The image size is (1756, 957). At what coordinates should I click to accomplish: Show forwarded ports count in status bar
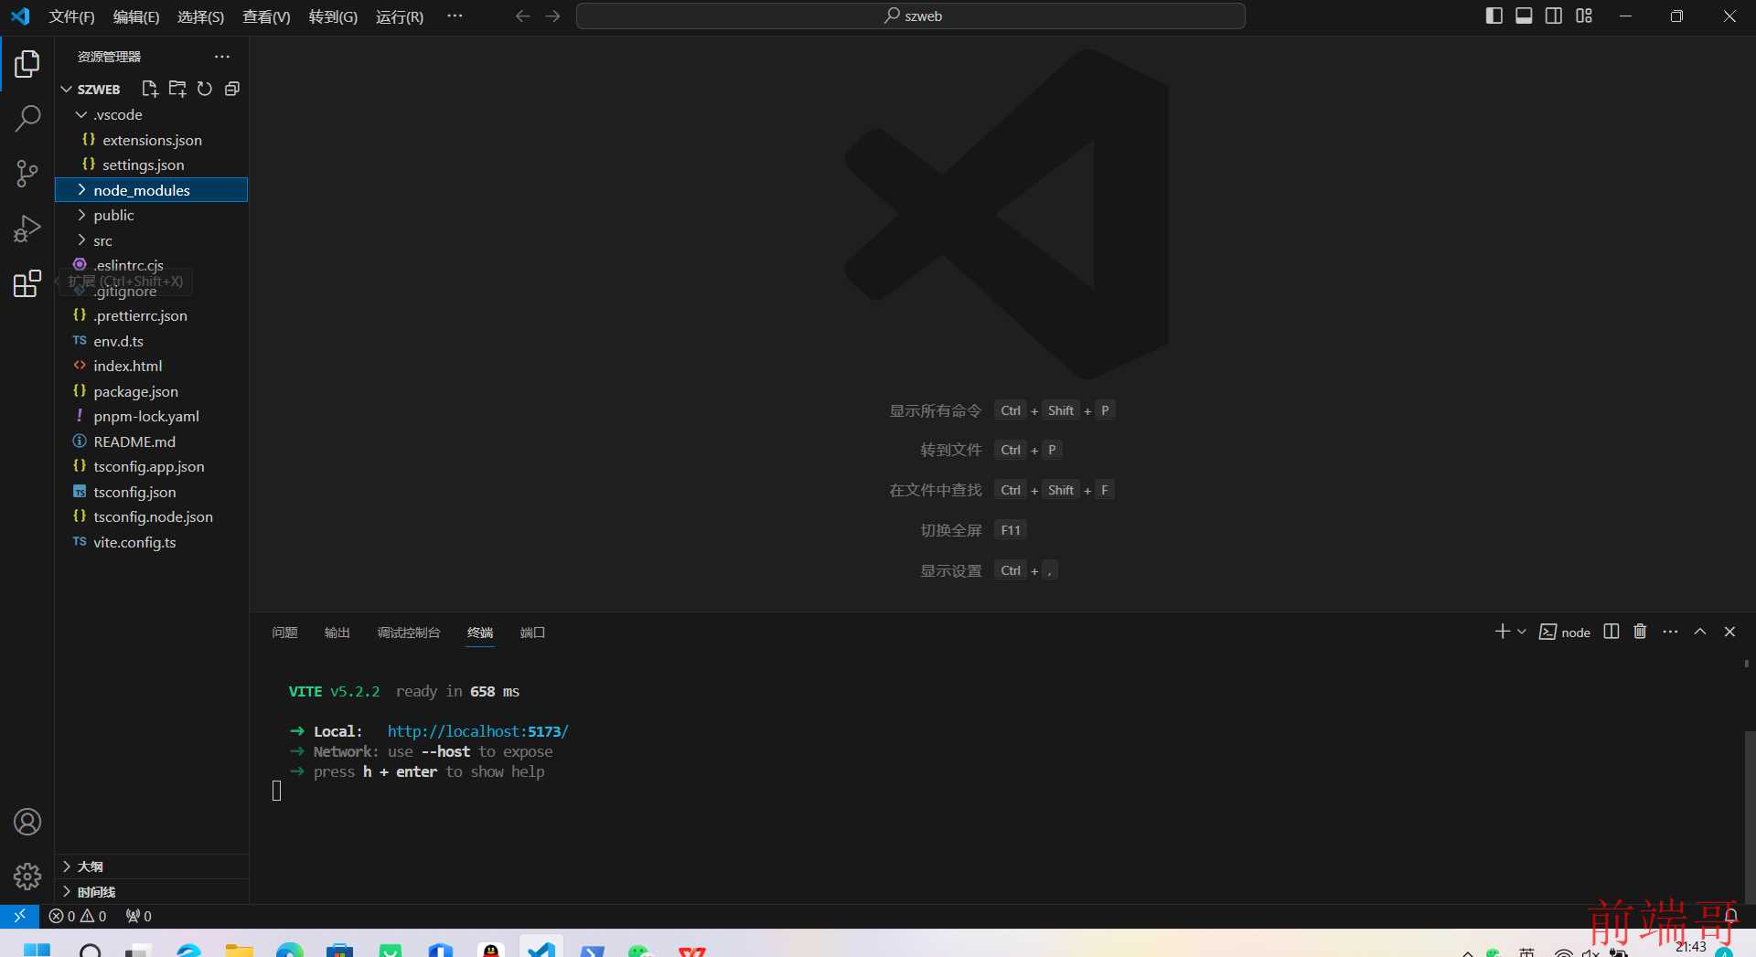click(x=138, y=916)
